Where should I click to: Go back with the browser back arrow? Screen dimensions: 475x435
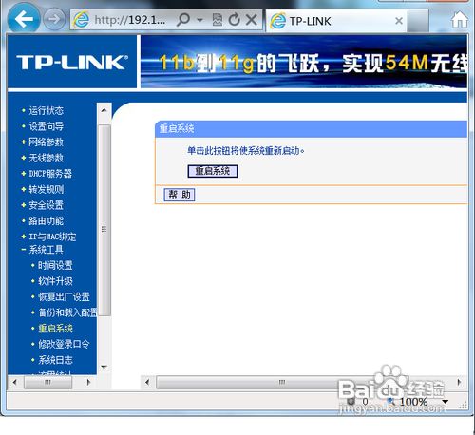click(24, 19)
